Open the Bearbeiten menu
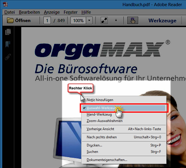 [x=29, y=12]
